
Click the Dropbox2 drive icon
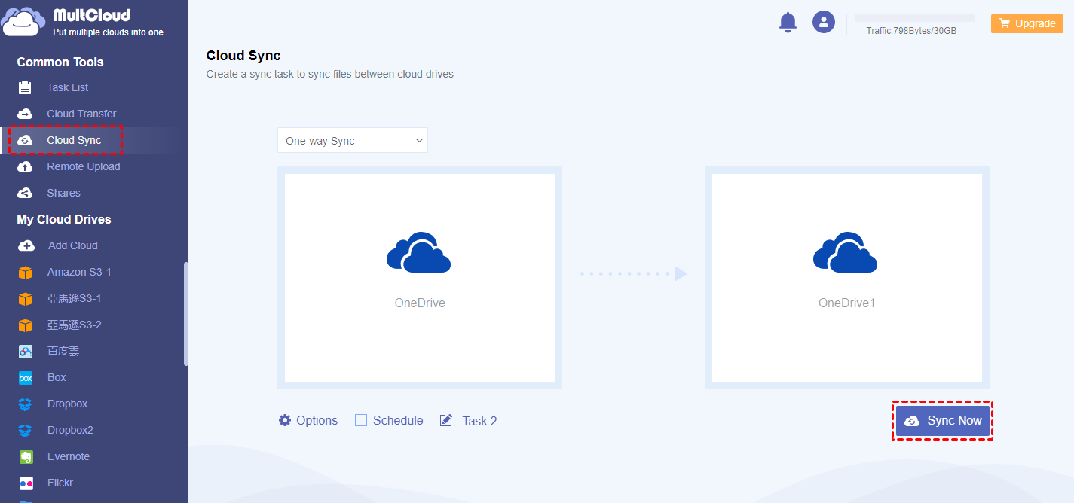tap(26, 430)
